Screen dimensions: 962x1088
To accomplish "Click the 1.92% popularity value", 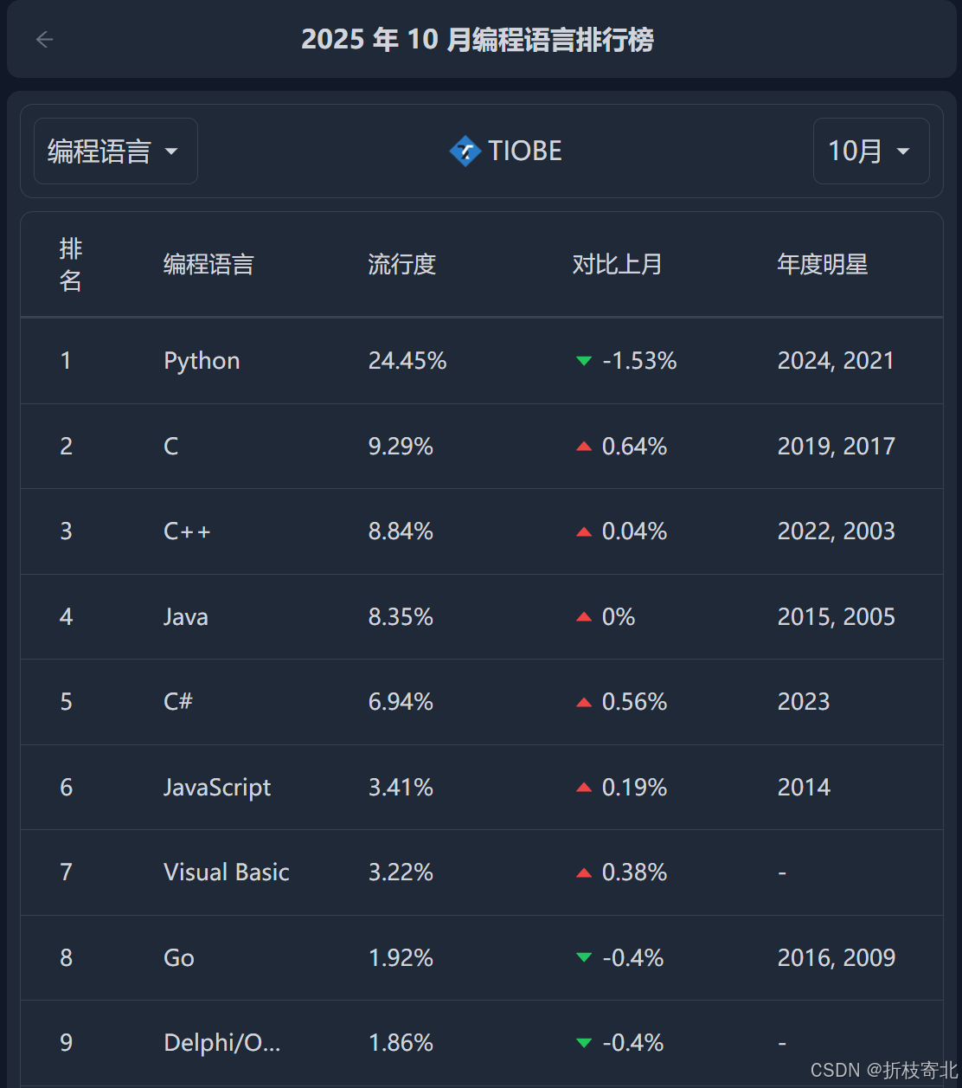I will click(x=401, y=958).
